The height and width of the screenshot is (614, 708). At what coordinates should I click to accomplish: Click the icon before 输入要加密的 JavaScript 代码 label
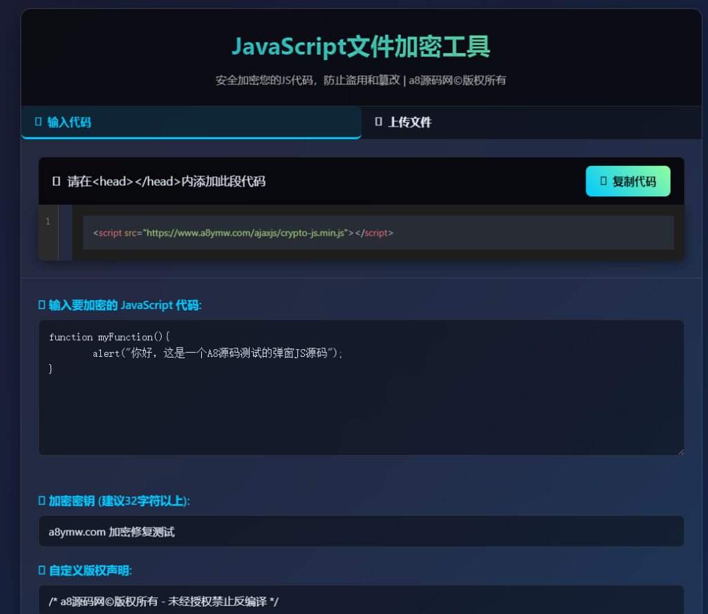pyautogui.click(x=41, y=304)
